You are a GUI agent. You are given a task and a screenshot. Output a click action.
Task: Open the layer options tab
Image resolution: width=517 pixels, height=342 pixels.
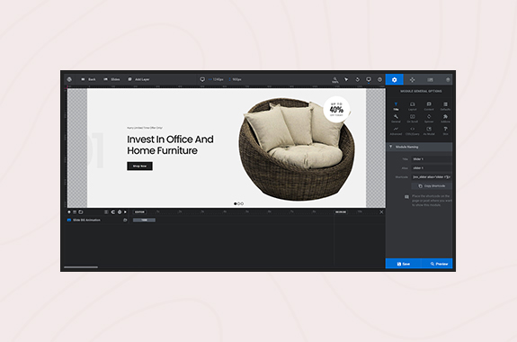448,79
